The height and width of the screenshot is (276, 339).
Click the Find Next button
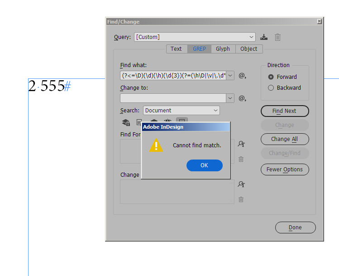pos(285,111)
